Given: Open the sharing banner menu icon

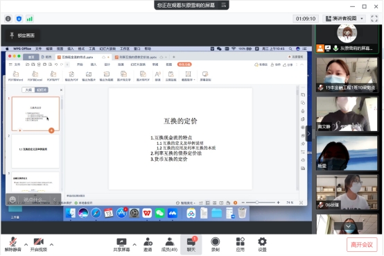Looking at the screenshot, I should coord(223,5).
